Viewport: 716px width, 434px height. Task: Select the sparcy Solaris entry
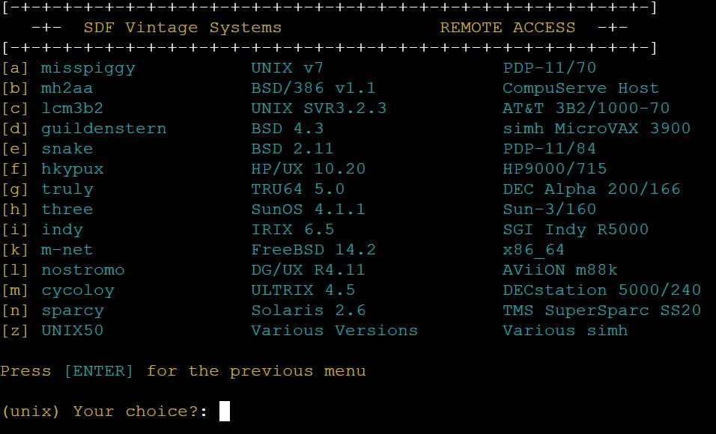click(x=73, y=311)
